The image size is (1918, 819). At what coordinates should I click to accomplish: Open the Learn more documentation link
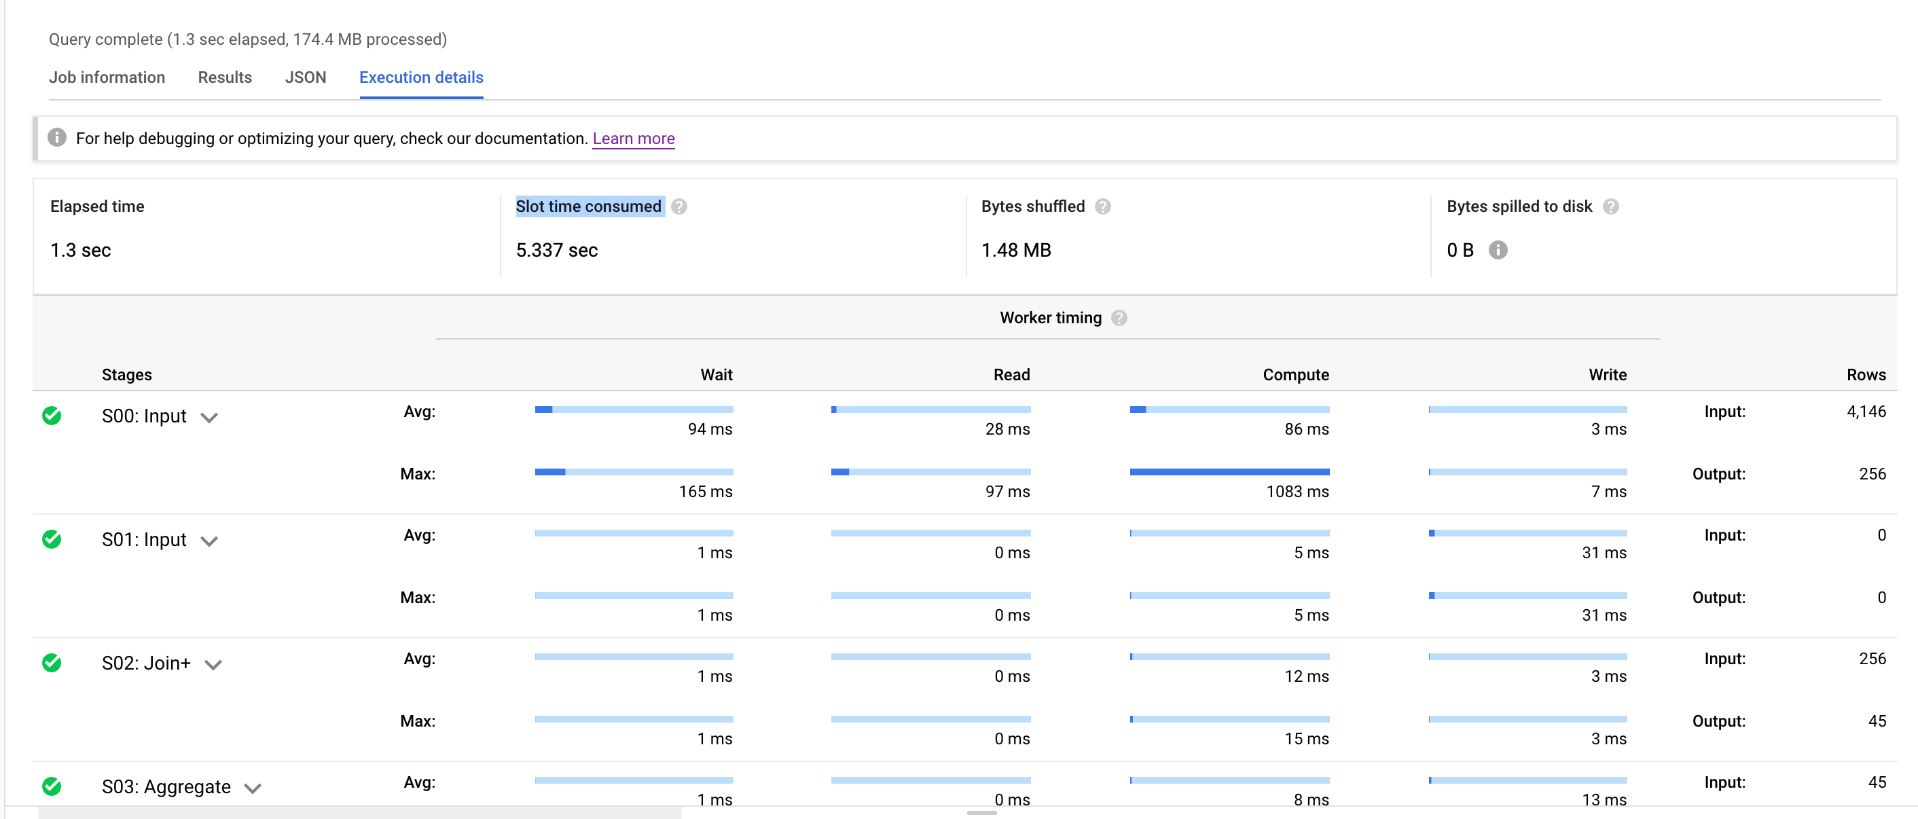pyautogui.click(x=633, y=138)
